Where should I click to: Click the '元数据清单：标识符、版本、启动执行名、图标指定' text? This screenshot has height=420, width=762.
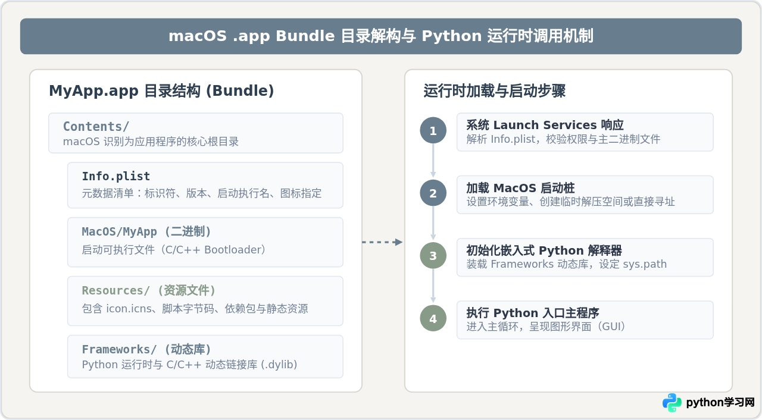point(201,193)
